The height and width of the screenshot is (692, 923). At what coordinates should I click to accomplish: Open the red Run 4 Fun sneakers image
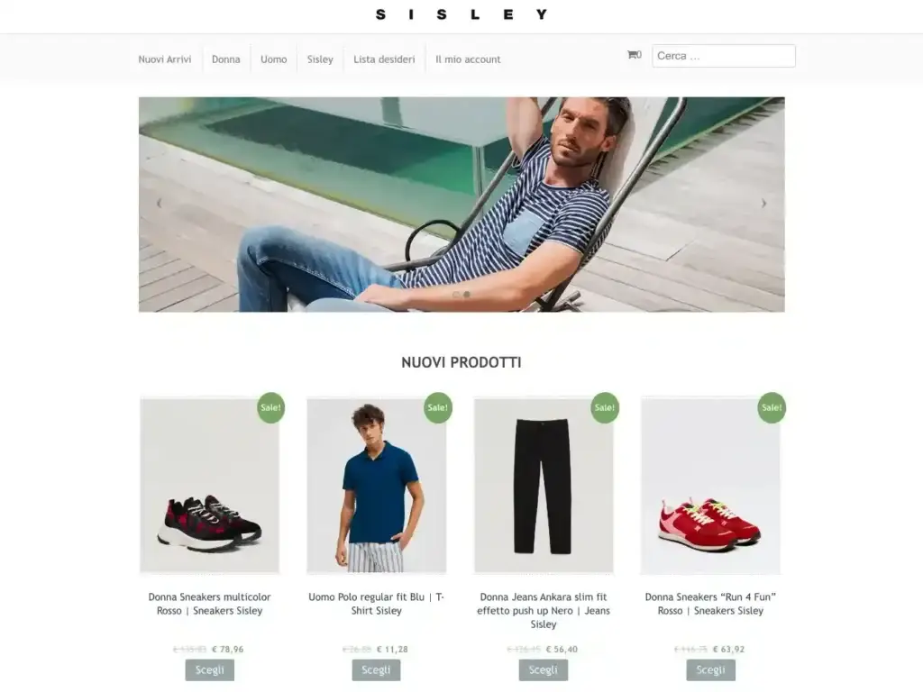(710, 486)
